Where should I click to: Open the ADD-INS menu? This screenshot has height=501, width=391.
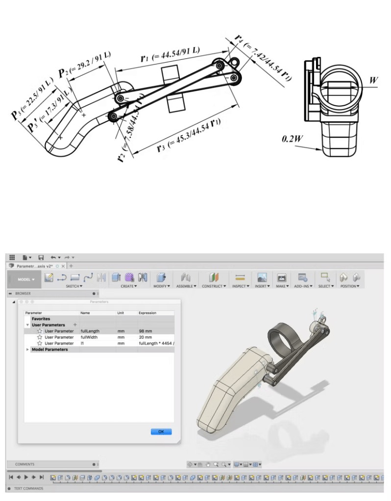tap(302, 286)
